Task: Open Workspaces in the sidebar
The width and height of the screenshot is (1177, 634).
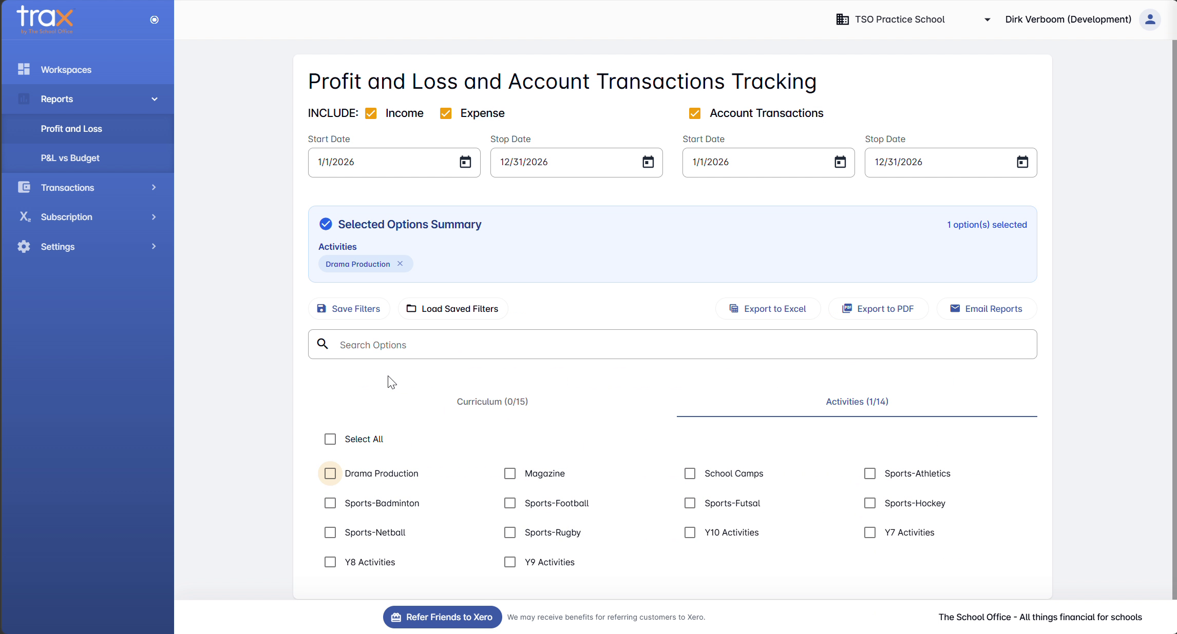Action: pos(87,69)
